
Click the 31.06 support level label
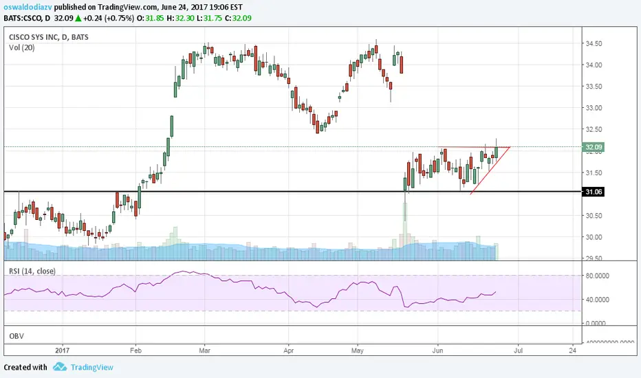tap(593, 192)
